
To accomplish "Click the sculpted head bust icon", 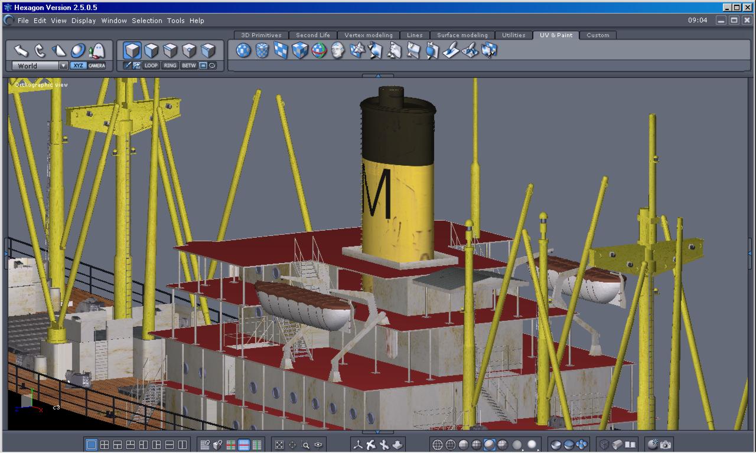I will point(338,51).
